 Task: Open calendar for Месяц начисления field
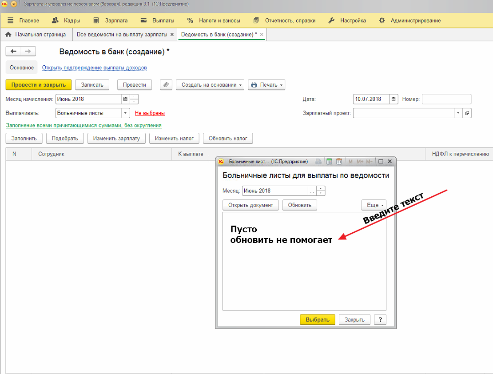pyautogui.click(x=125, y=99)
